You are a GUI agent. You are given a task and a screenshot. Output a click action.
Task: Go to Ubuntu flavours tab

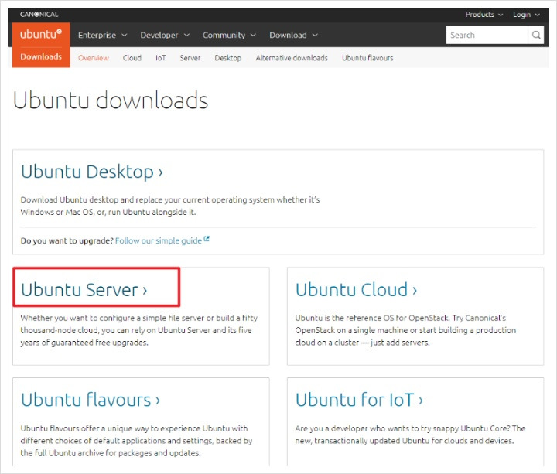(367, 58)
